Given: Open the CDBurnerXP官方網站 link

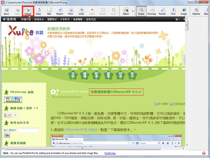Looking at the screenshot, I should pos(80,129).
